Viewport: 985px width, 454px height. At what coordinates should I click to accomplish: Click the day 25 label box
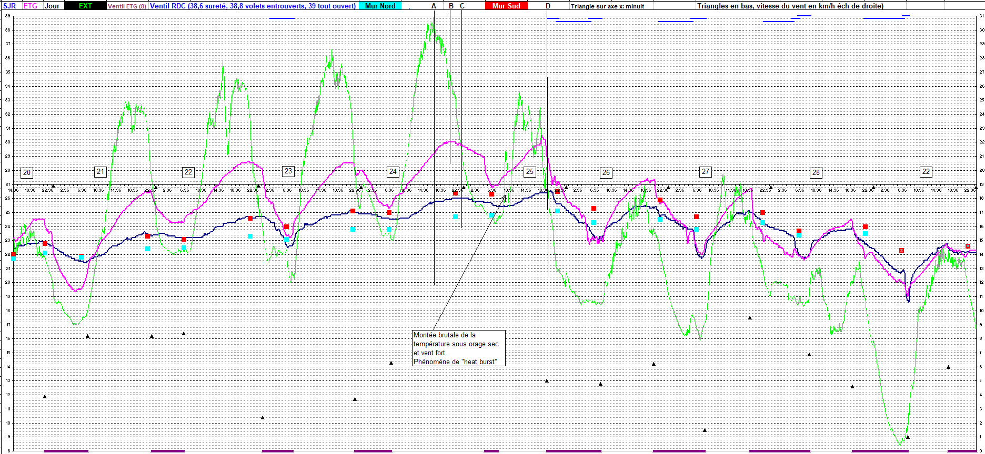pos(529,171)
